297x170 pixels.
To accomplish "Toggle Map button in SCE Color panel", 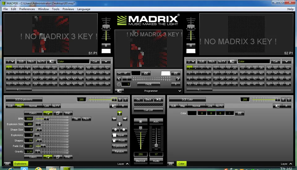I will 183,106.
